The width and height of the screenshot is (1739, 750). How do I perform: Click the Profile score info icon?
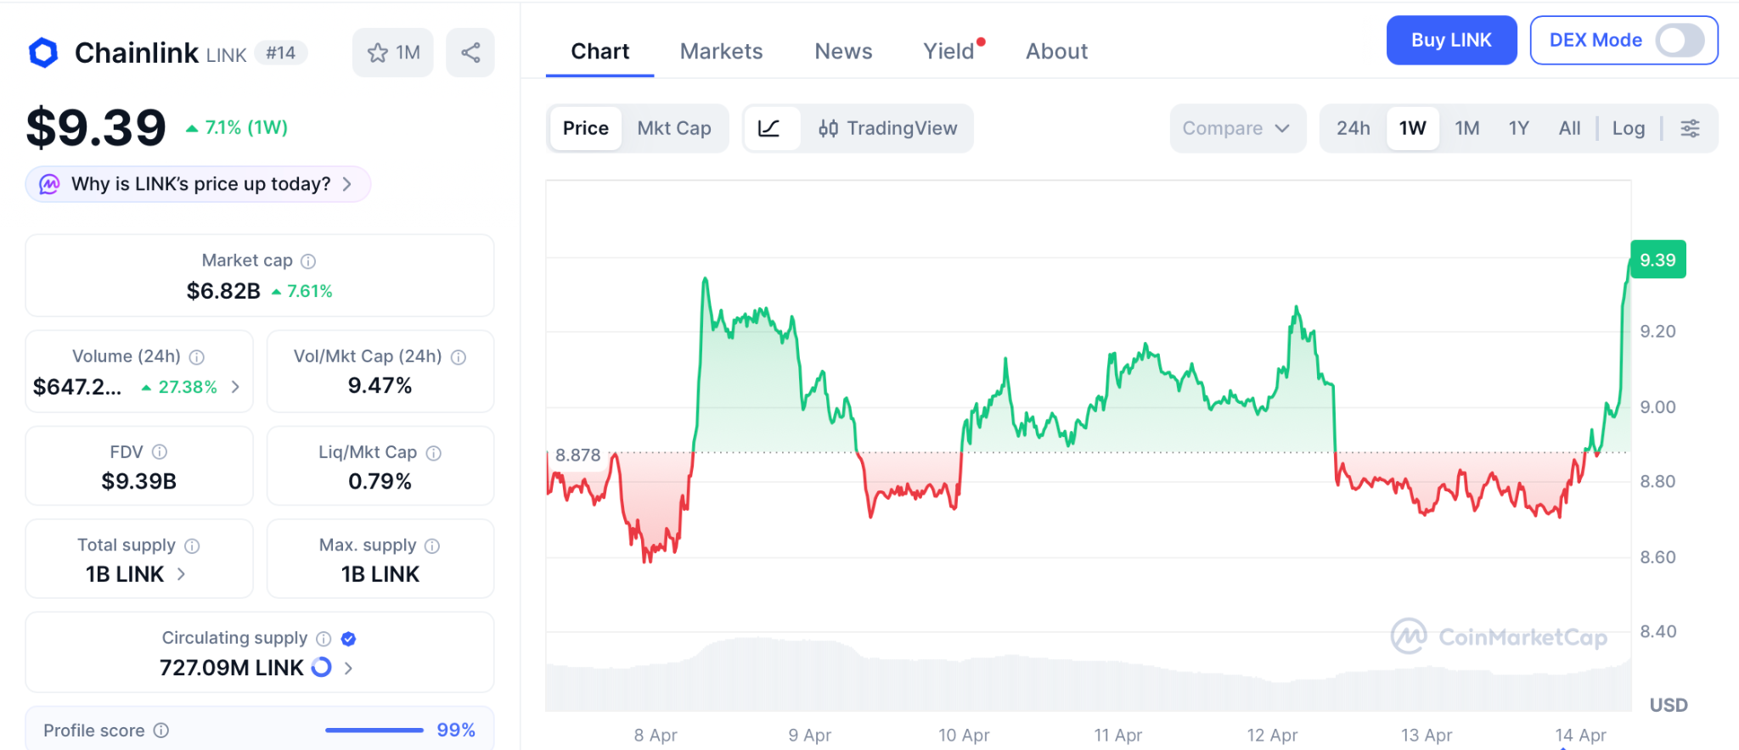point(161,730)
